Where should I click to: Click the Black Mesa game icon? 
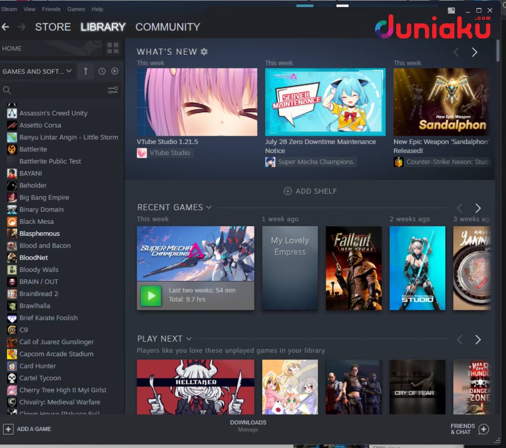[x=12, y=221]
